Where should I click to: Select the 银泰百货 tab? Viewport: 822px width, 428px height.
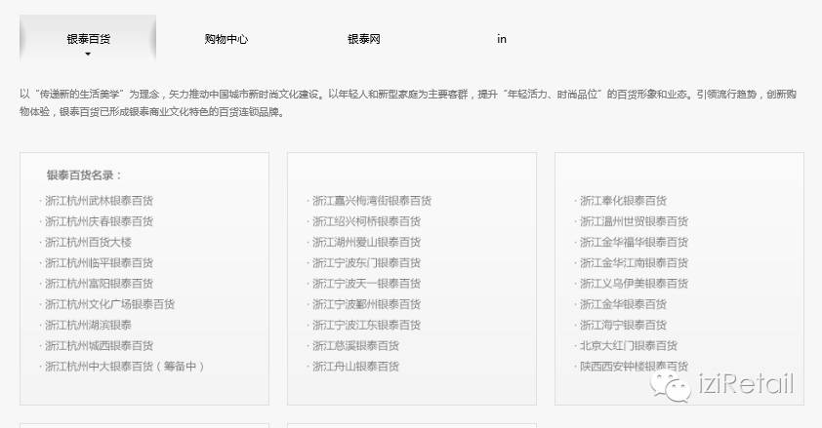pos(88,39)
